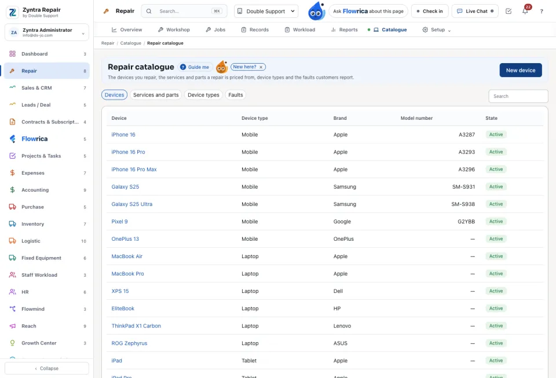Open Reach megaphone icon in sidebar
The width and height of the screenshot is (556, 378).
(x=12, y=326)
